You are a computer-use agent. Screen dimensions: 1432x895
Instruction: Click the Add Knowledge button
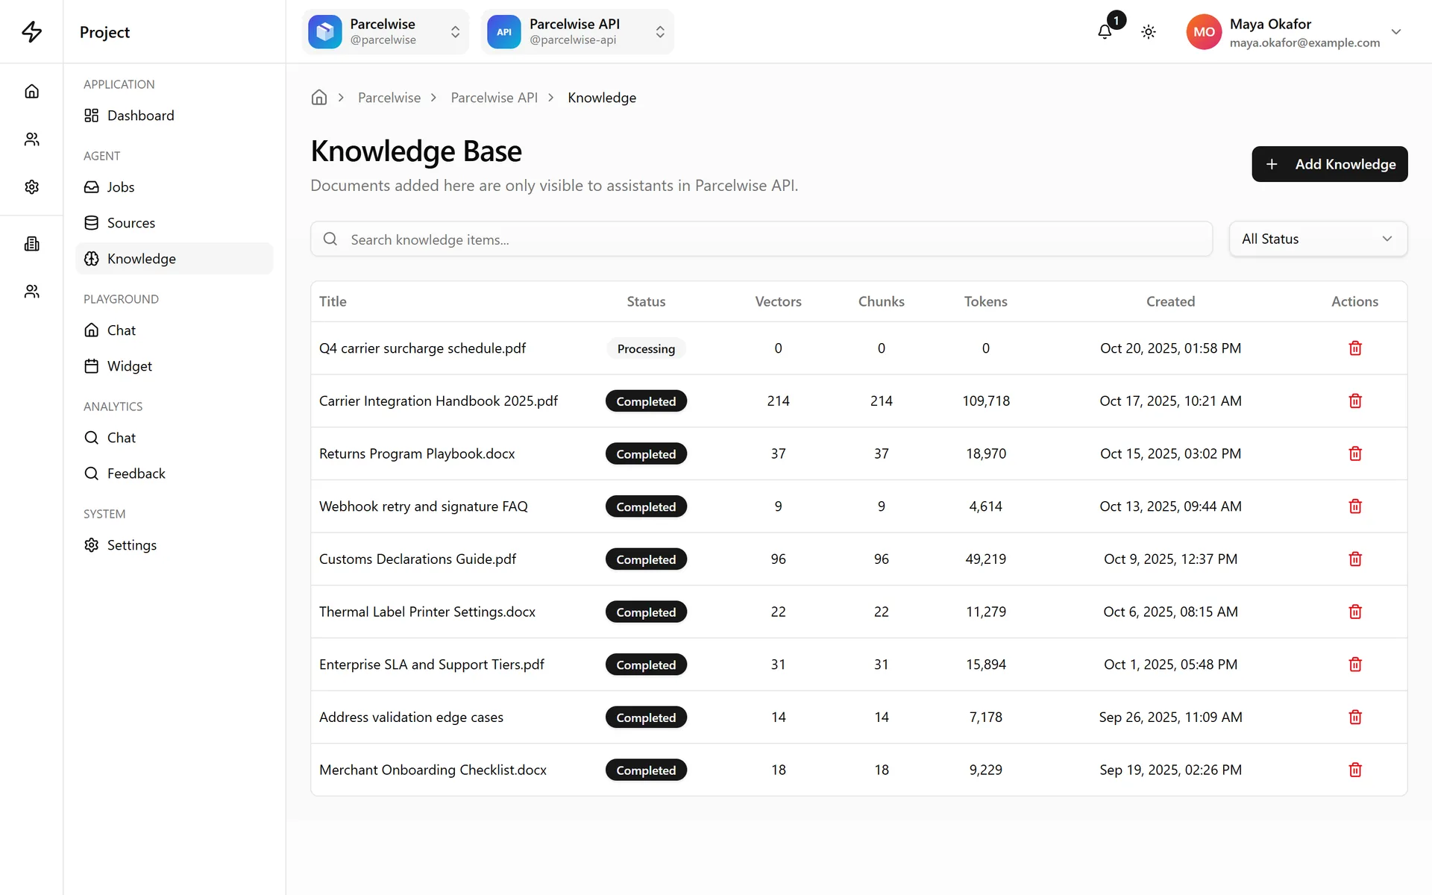click(1329, 164)
